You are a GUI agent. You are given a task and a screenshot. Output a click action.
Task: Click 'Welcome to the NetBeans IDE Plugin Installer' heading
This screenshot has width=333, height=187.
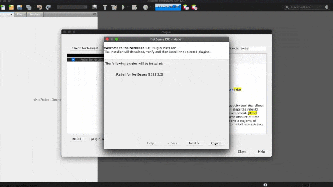click(x=140, y=48)
